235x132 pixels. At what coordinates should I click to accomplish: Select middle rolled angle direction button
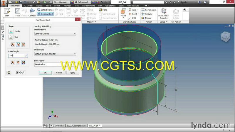[x=18, y=62]
